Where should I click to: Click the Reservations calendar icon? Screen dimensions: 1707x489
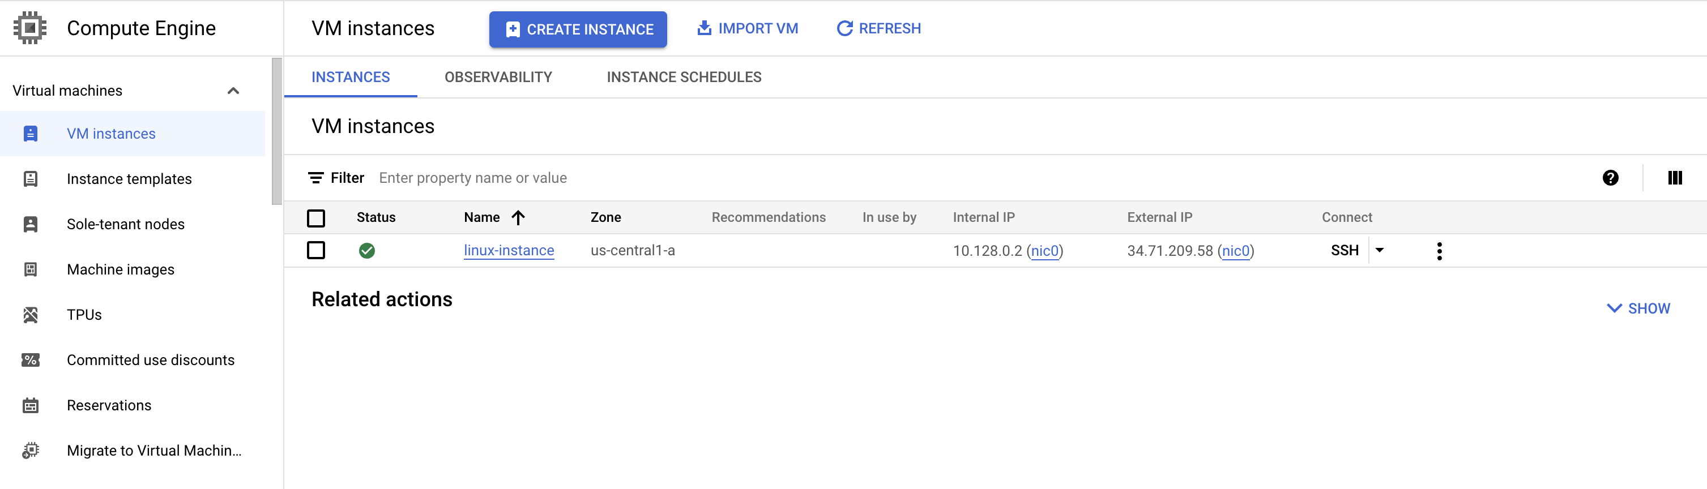click(x=31, y=405)
